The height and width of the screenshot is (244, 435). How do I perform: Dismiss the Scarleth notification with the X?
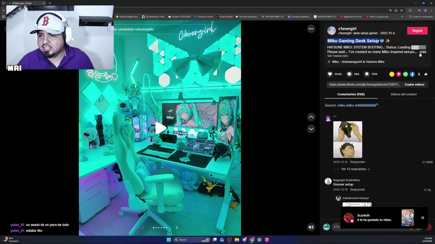click(x=423, y=218)
